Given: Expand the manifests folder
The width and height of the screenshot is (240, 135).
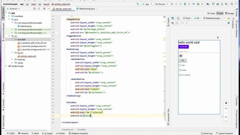Looking at the screenshot, I should 9,16.
